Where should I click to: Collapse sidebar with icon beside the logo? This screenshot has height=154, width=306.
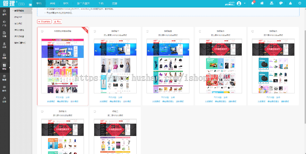[30, 4]
